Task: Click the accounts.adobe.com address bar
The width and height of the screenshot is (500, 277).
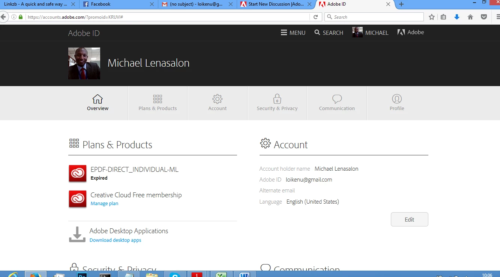Action: coord(168,17)
